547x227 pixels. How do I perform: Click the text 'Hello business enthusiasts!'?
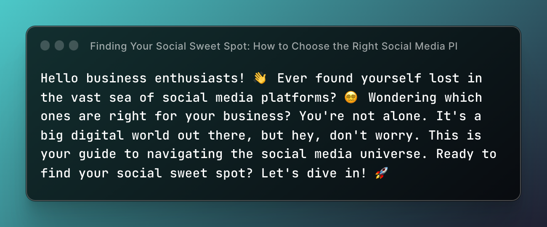(x=143, y=78)
